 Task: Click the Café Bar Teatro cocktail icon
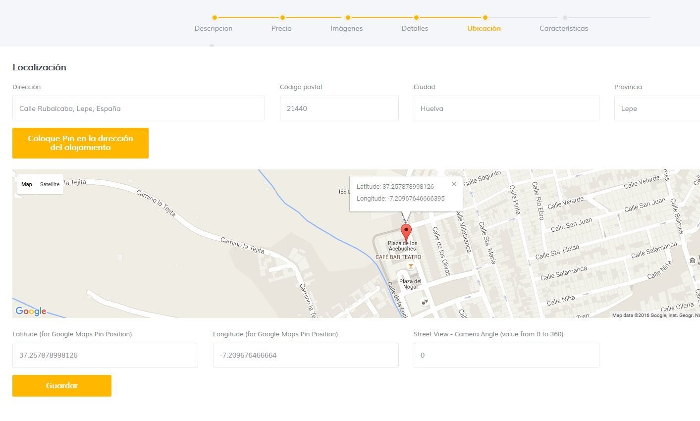(x=411, y=266)
